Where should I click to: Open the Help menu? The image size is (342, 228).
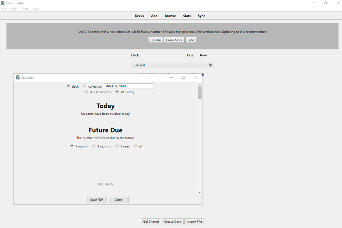pos(36,9)
